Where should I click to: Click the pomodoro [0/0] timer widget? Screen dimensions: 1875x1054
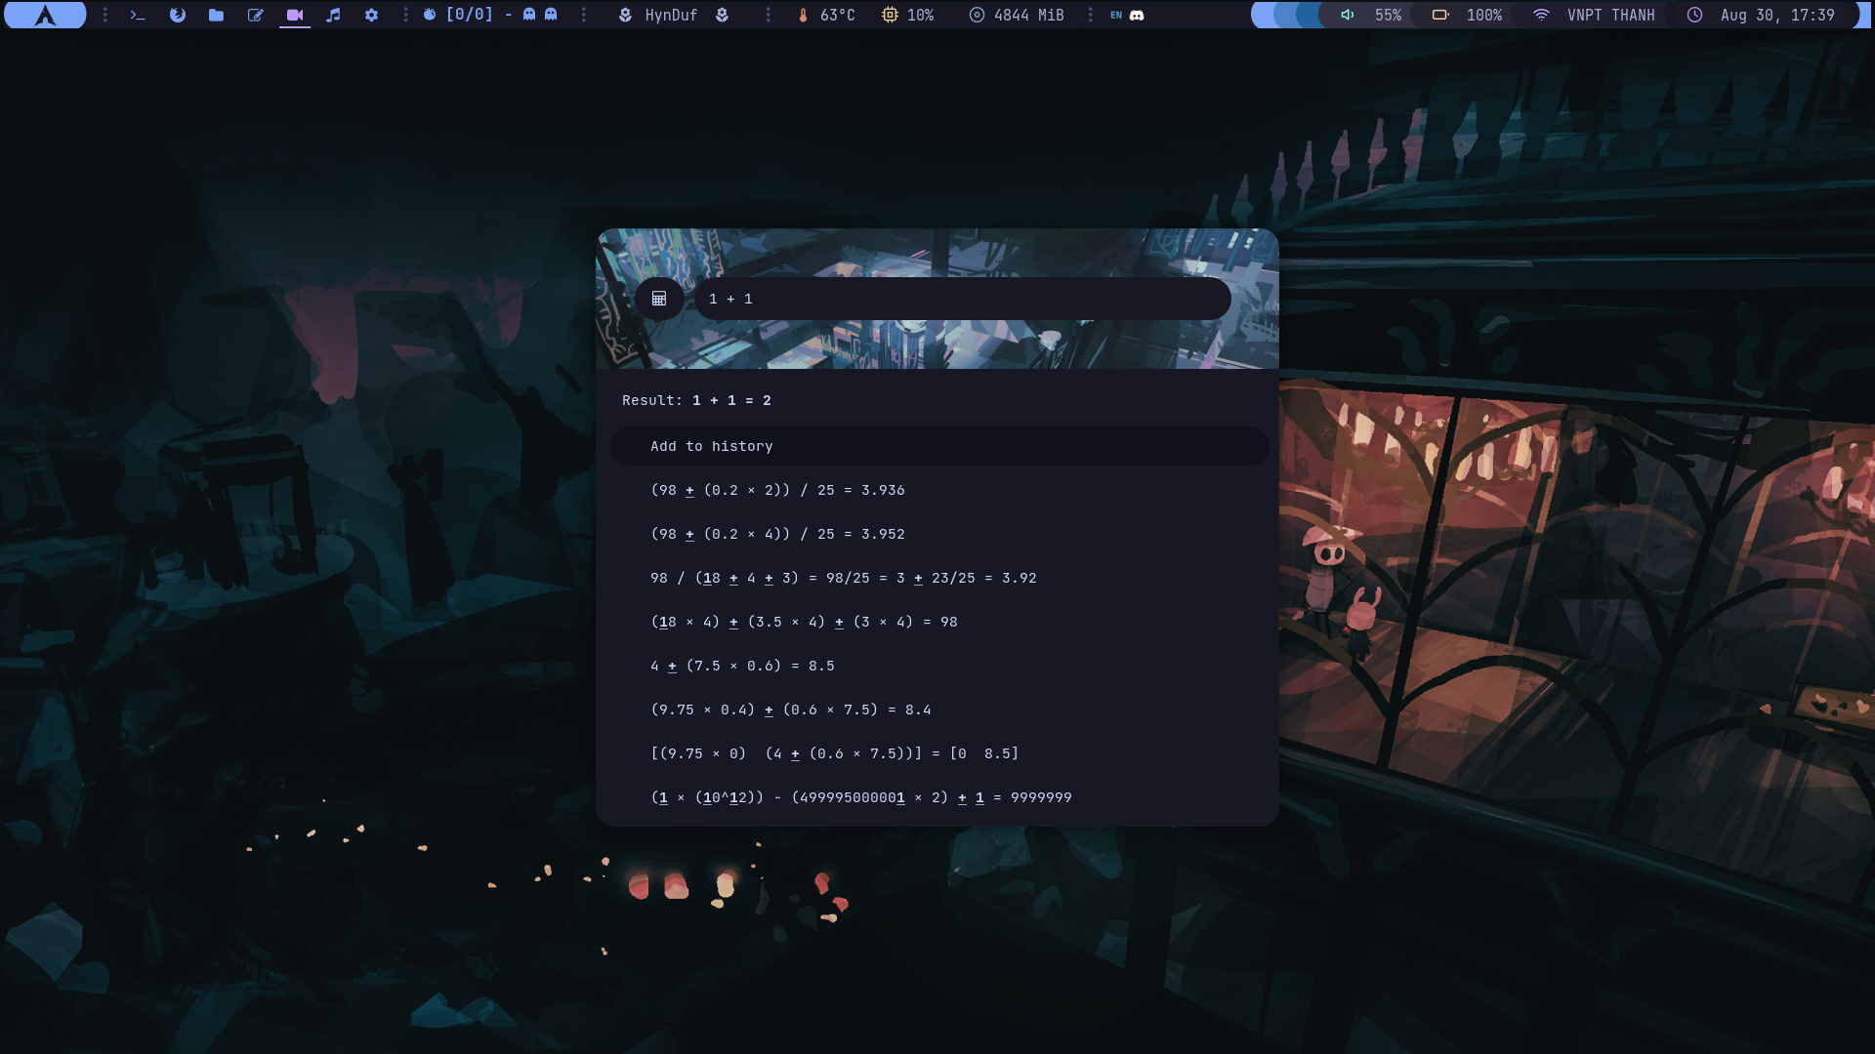[469, 15]
